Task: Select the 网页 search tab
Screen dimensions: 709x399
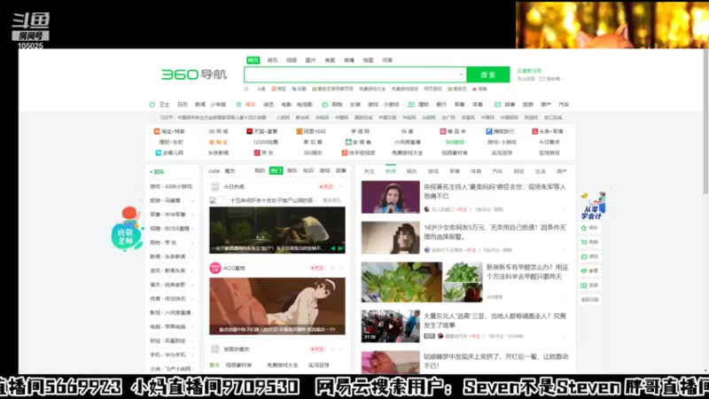Action: tap(253, 60)
